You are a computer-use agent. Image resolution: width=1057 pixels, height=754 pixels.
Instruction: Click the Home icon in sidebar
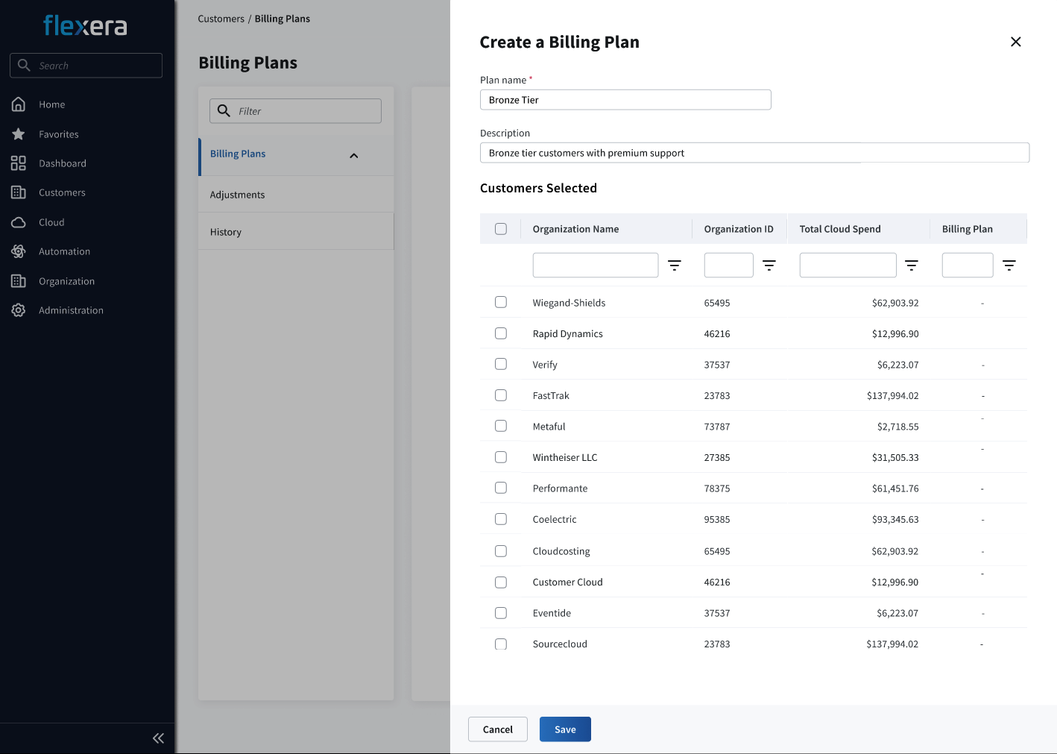point(19,104)
